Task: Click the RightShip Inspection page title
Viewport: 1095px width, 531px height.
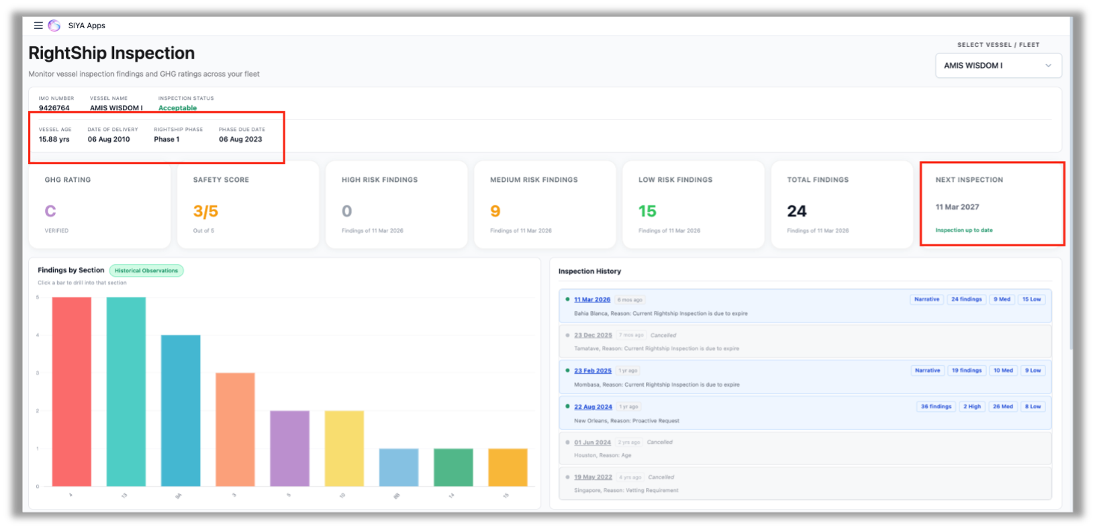Action: (x=111, y=53)
